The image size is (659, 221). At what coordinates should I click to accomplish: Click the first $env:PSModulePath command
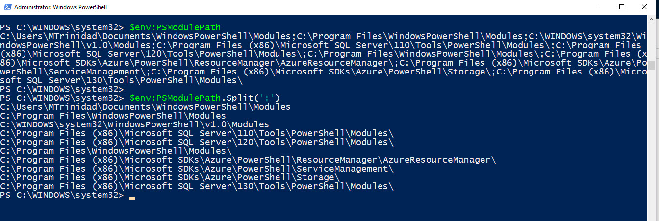coord(175,27)
